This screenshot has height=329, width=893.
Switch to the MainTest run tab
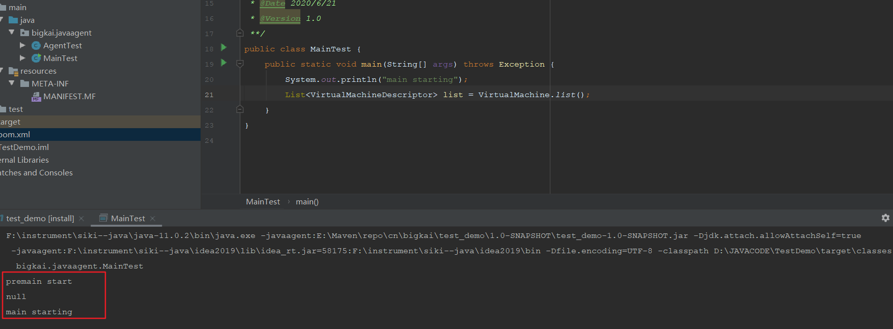[x=128, y=218]
